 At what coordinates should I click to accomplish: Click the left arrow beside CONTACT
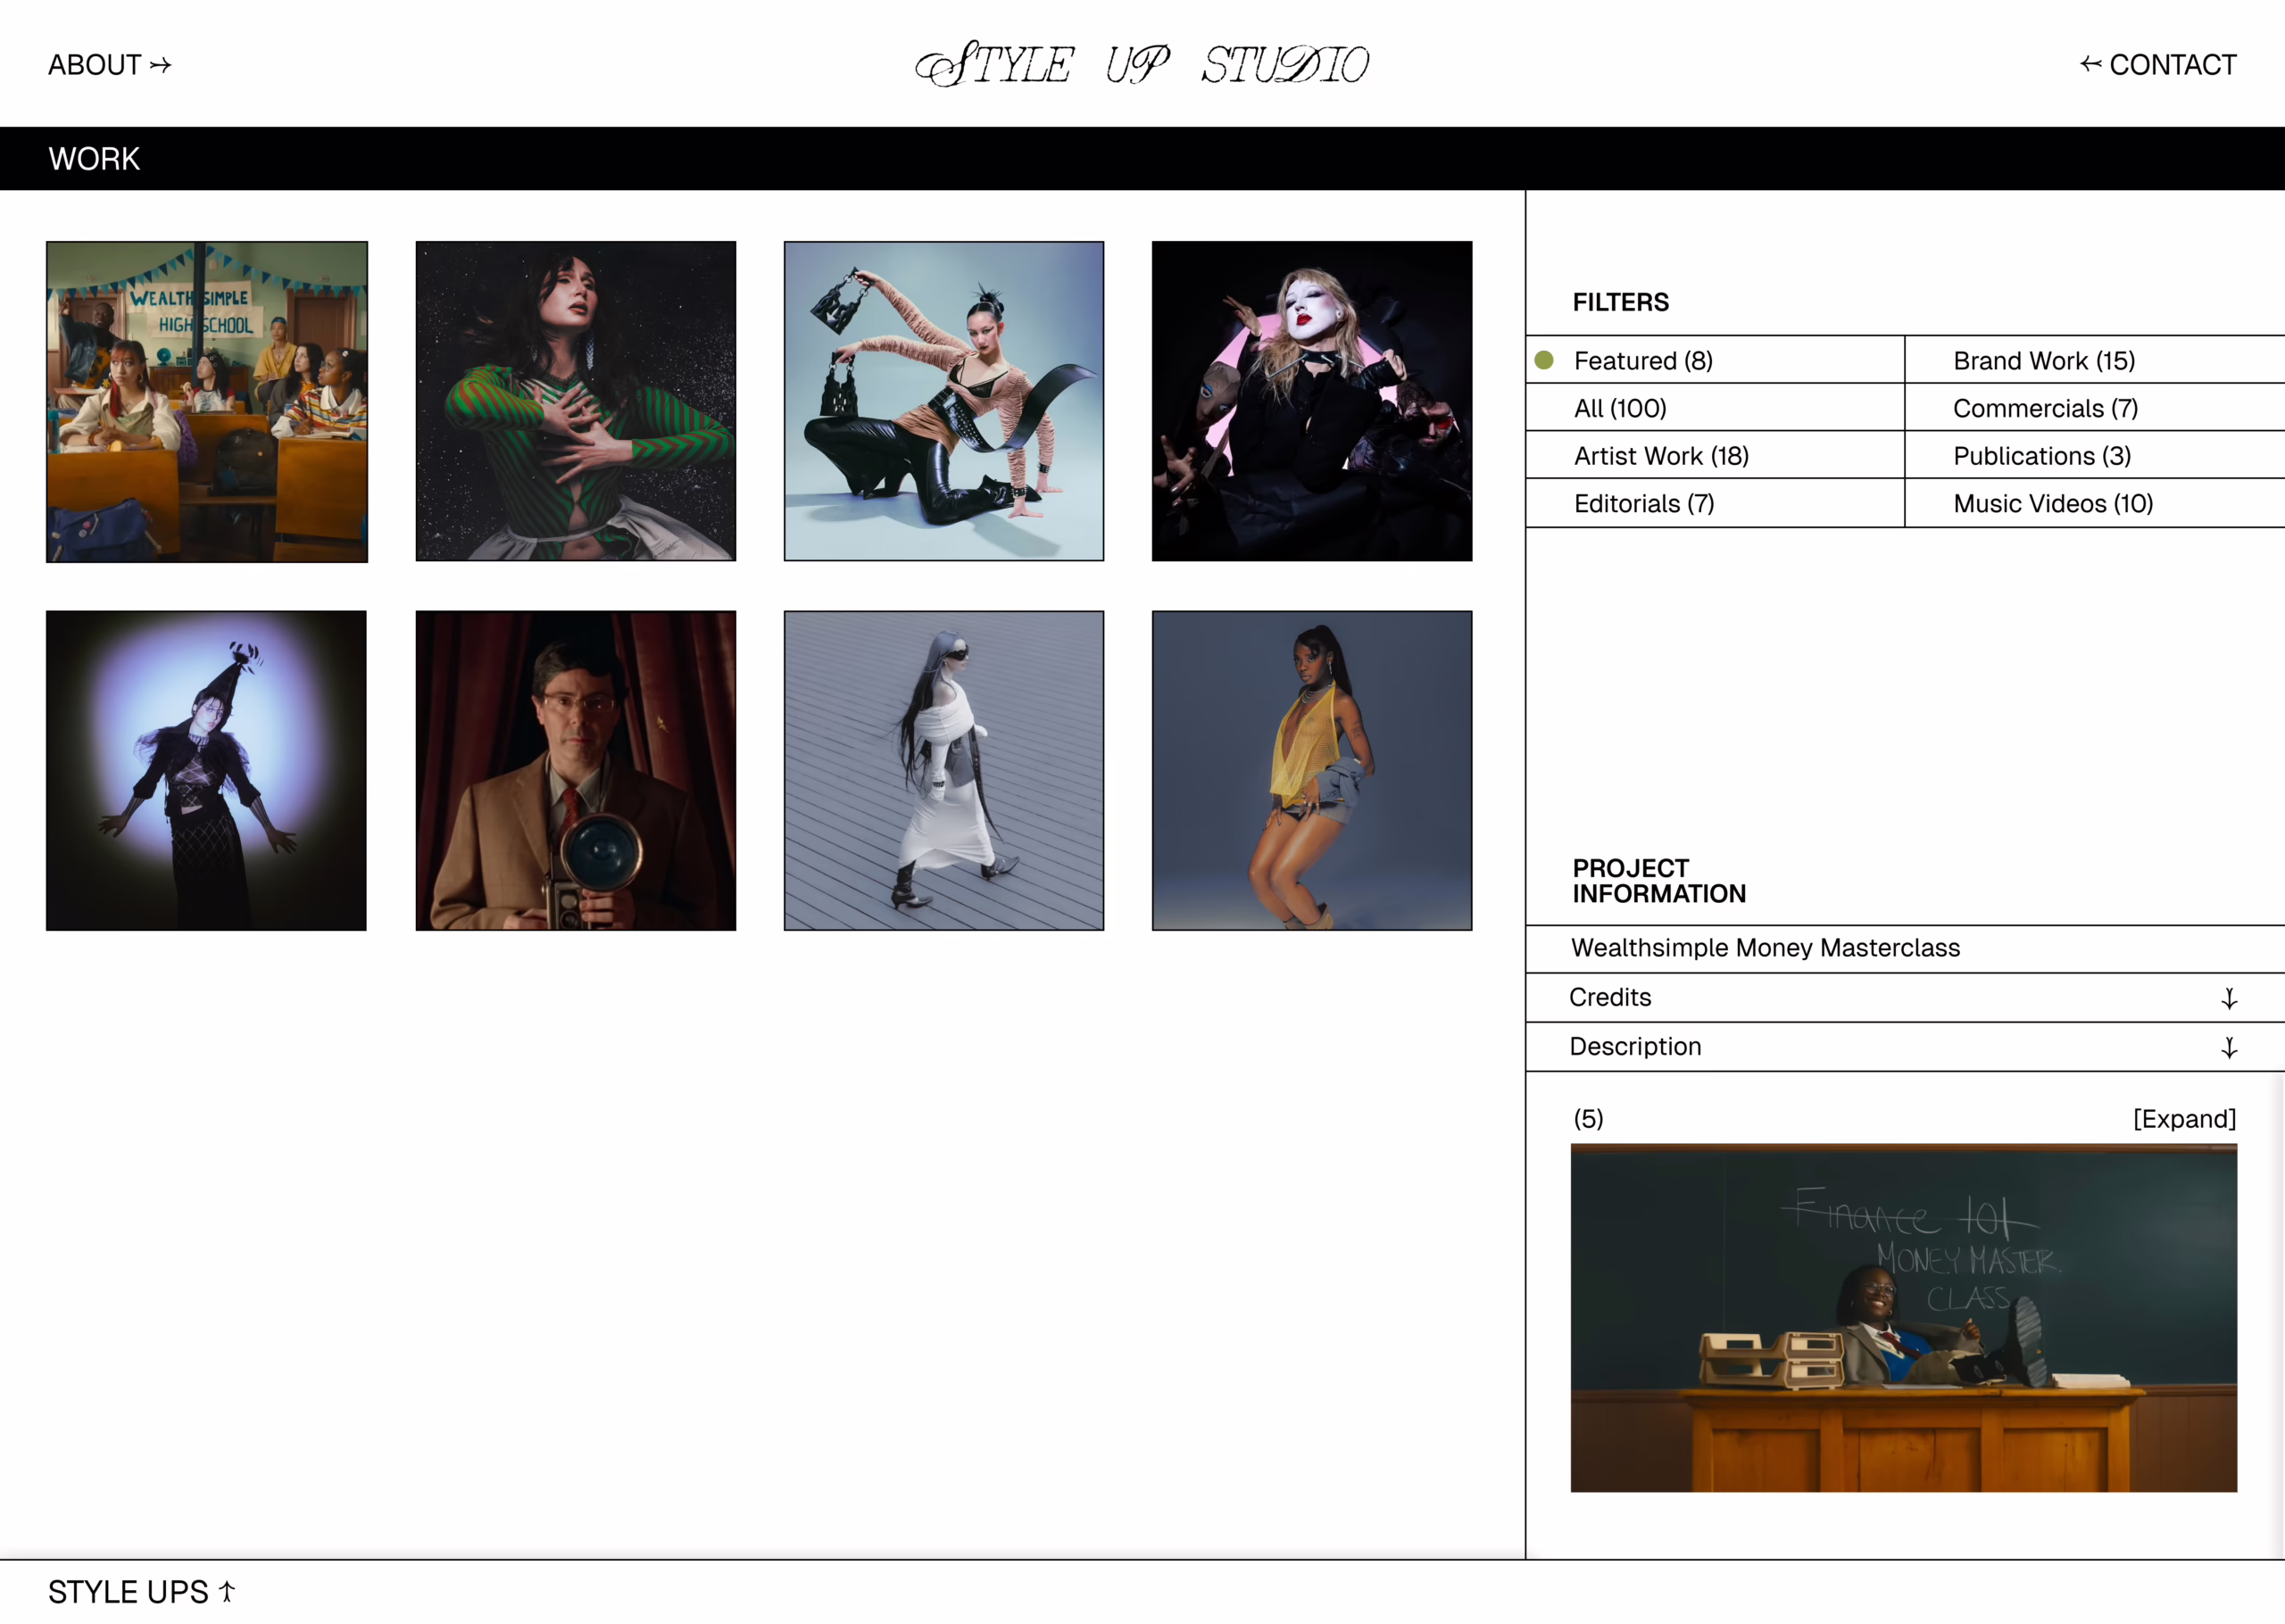(2090, 64)
